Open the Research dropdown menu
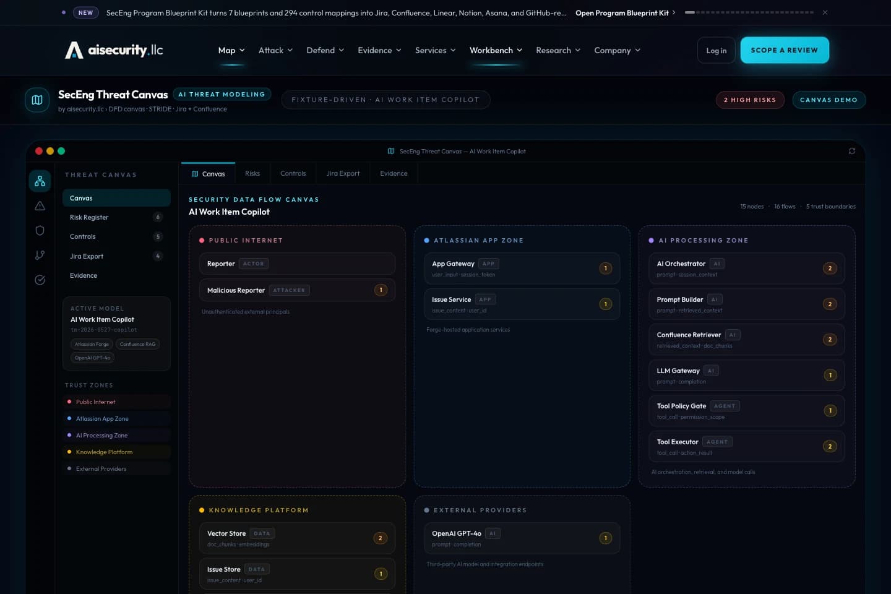Screen dimensions: 891x594 pos(558,50)
